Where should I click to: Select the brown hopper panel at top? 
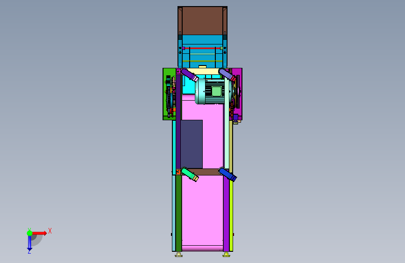(203, 21)
